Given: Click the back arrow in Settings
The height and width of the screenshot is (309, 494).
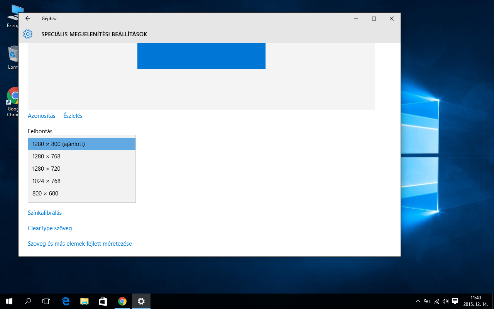Looking at the screenshot, I should coord(27,19).
